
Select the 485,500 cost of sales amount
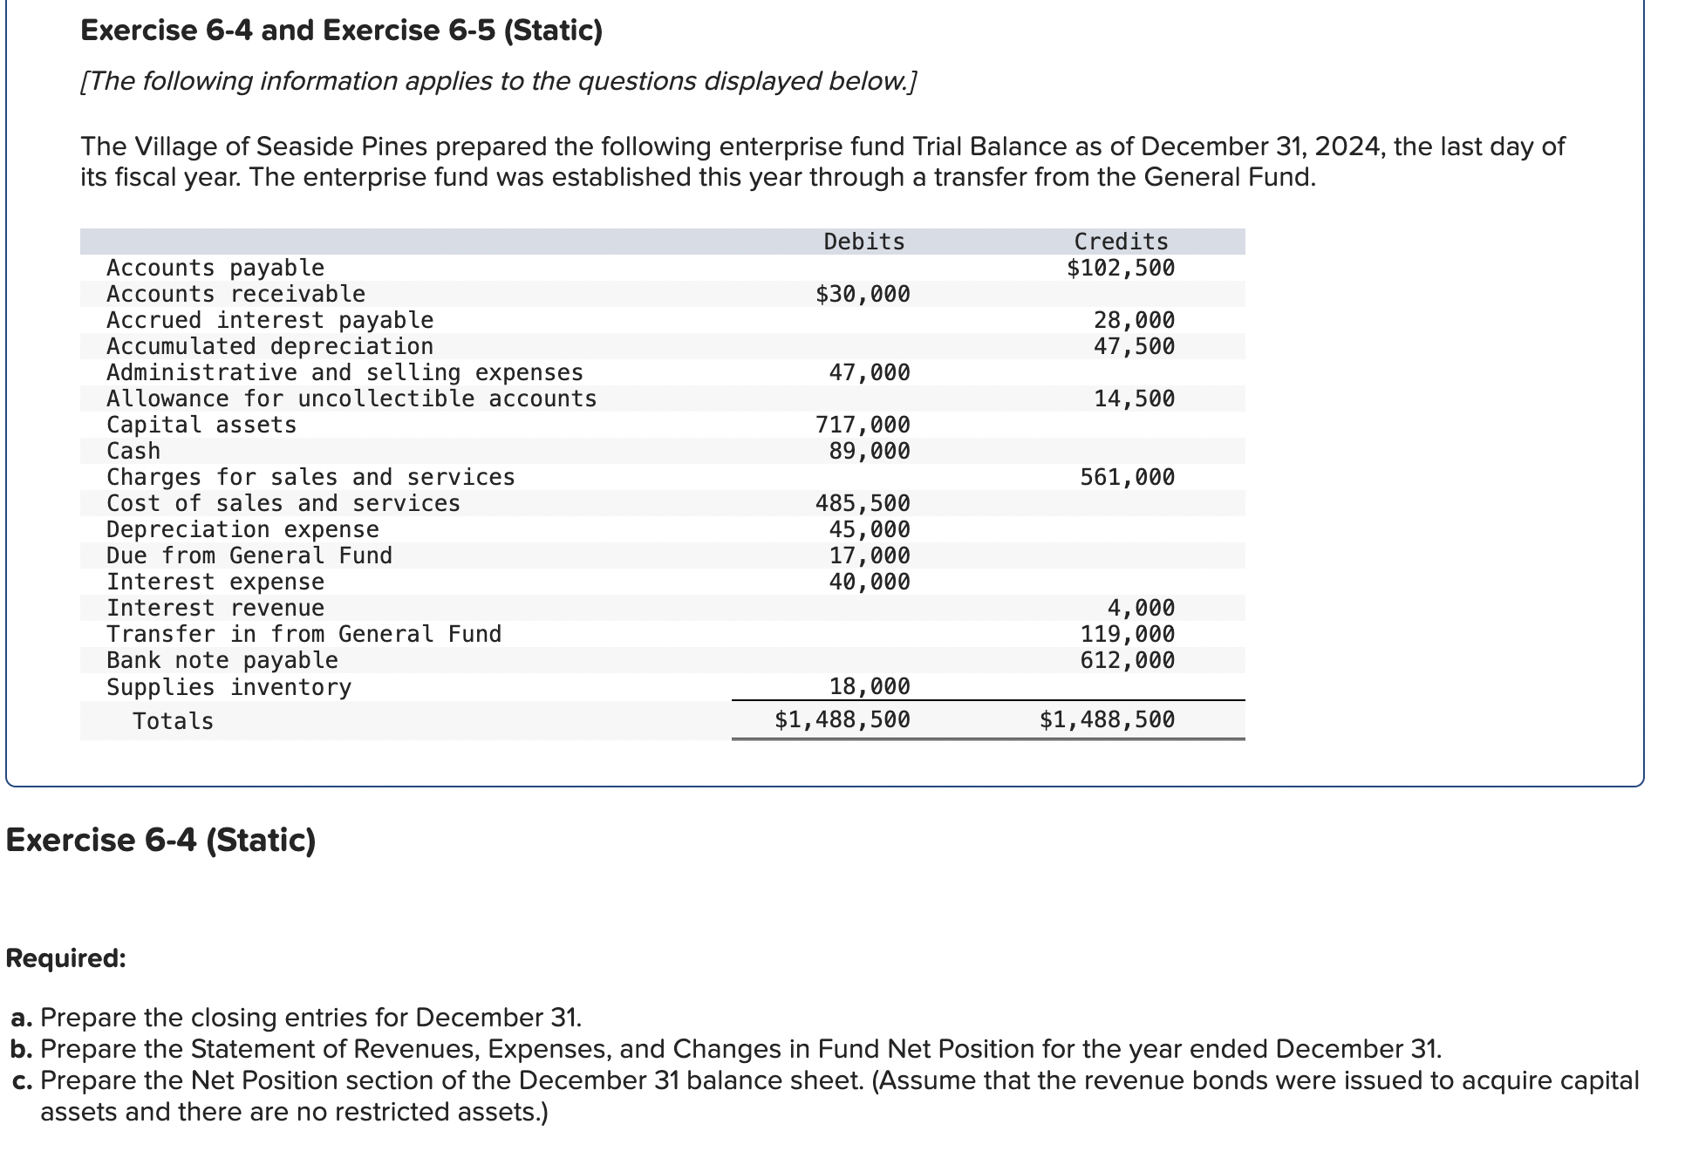point(862,503)
